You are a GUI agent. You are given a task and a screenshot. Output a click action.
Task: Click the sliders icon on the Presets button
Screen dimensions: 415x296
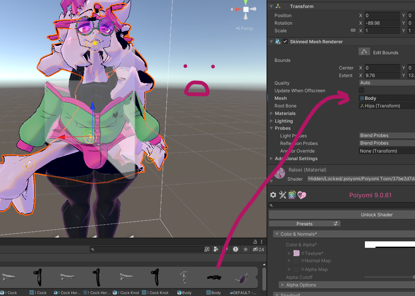click(336, 224)
